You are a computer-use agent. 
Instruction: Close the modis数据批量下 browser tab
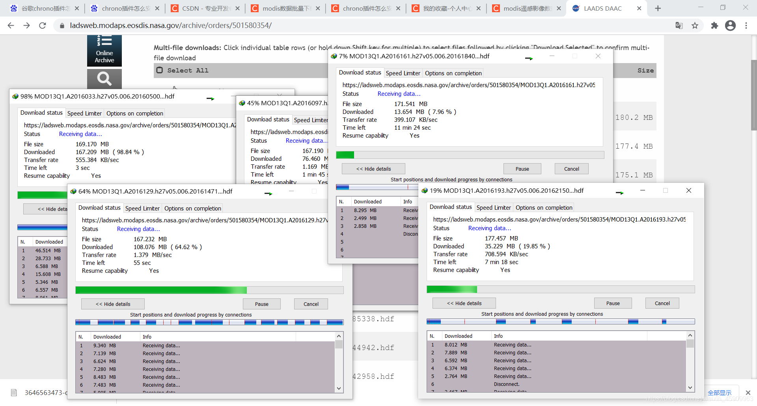pos(318,8)
